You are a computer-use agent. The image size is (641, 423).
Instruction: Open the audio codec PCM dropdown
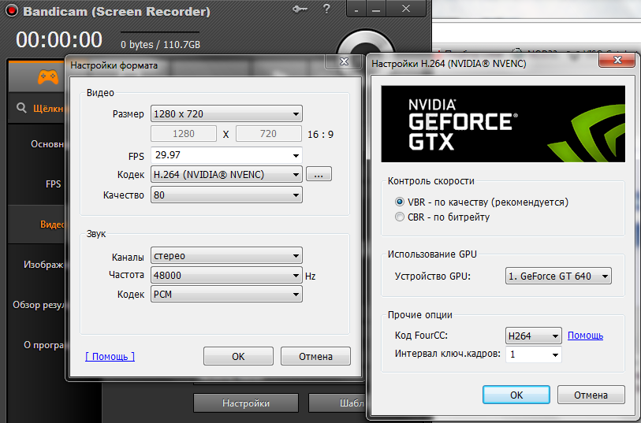tap(226, 295)
